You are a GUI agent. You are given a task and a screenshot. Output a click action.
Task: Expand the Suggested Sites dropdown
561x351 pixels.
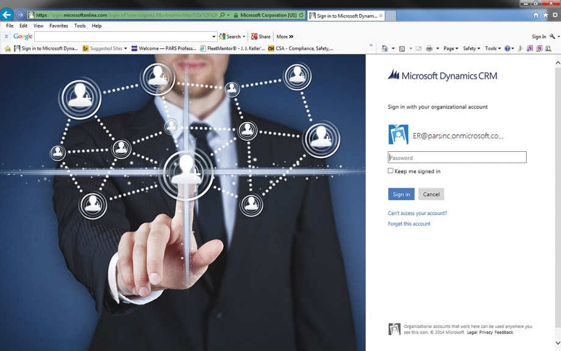point(126,49)
